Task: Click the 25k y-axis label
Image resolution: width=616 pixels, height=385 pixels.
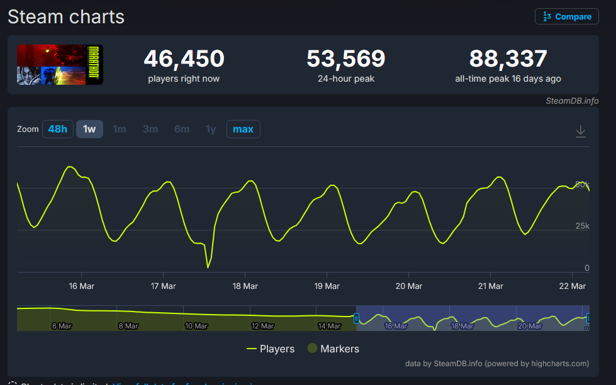Action: click(582, 226)
